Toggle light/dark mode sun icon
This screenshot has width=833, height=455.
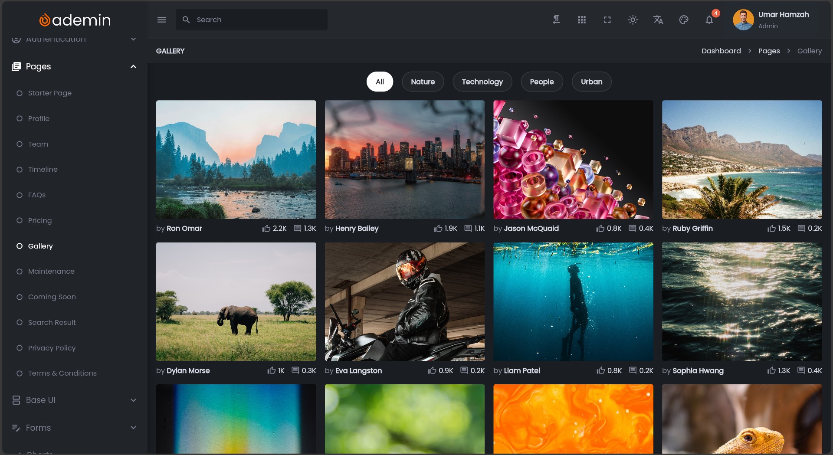tap(633, 20)
